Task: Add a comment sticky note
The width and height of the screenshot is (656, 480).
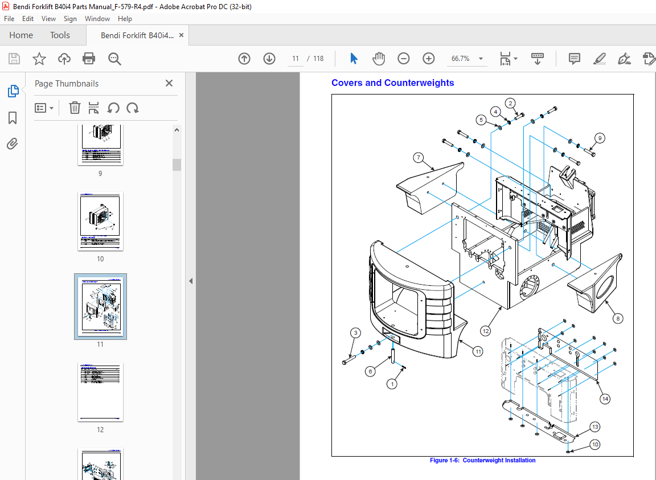Action: coord(575,59)
